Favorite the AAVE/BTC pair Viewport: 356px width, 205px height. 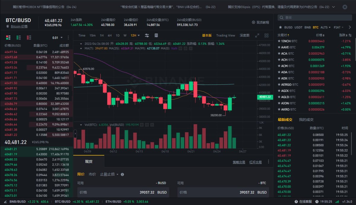pos(279,47)
